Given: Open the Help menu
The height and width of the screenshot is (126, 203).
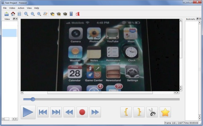Looking at the screenshot, I should [37, 8].
